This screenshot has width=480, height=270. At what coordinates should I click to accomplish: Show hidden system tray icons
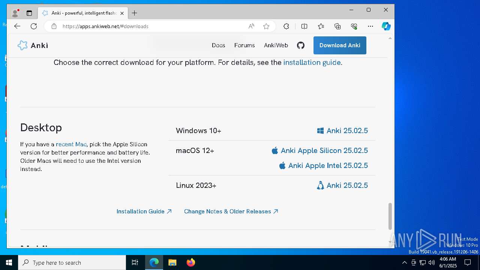pos(404,262)
